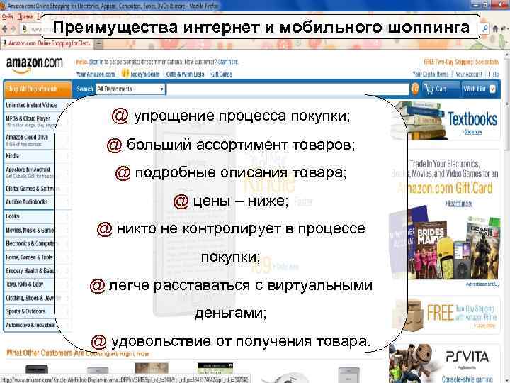This screenshot has width=510, height=383.
Task: Select Automotive & Industrial department
Action: 30,325
